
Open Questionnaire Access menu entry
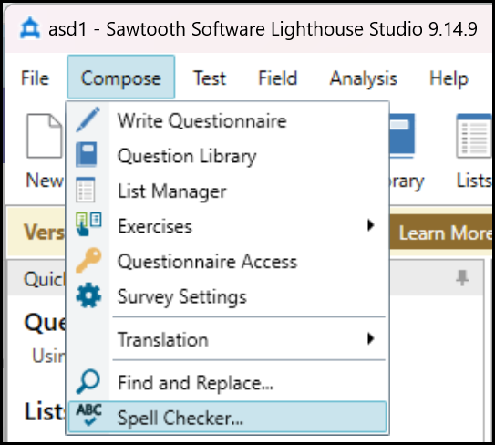pyautogui.click(x=227, y=261)
